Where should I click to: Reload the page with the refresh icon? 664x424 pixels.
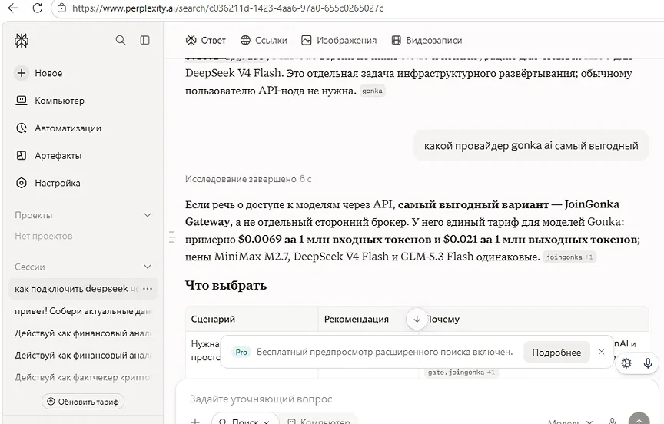(x=38, y=8)
